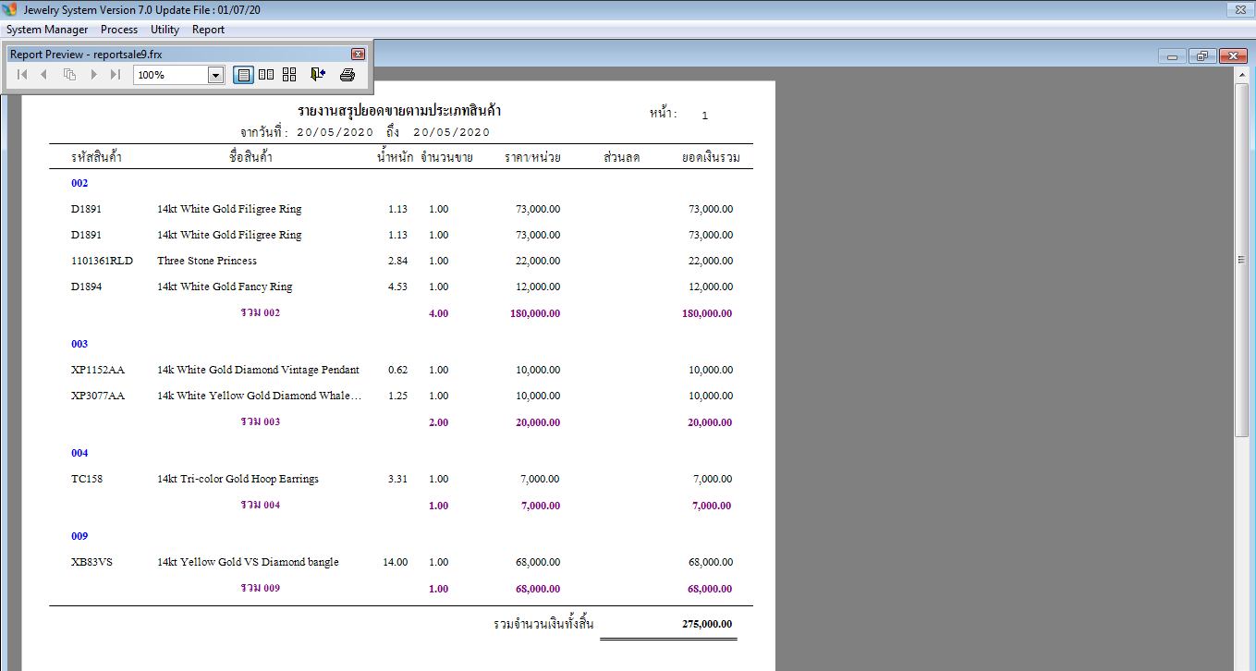1256x671 pixels.
Task: Open the 100% zoom dropdown
Action: point(216,75)
